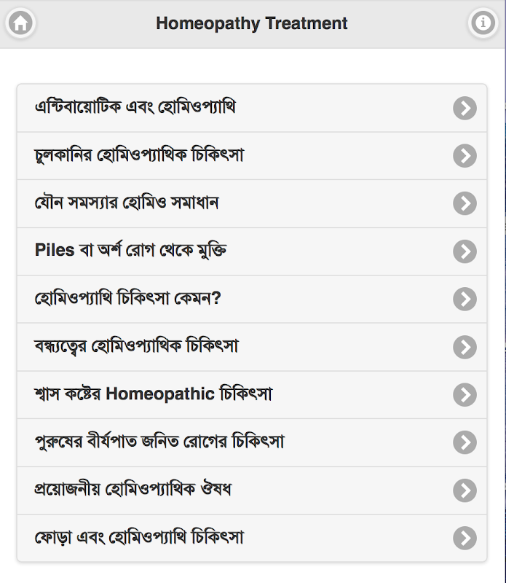Hit the arrow icon beside 'হোমিওপ্যাথি চিকিৎসা কেমন?'
The height and width of the screenshot is (583, 506).
tap(465, 299)
